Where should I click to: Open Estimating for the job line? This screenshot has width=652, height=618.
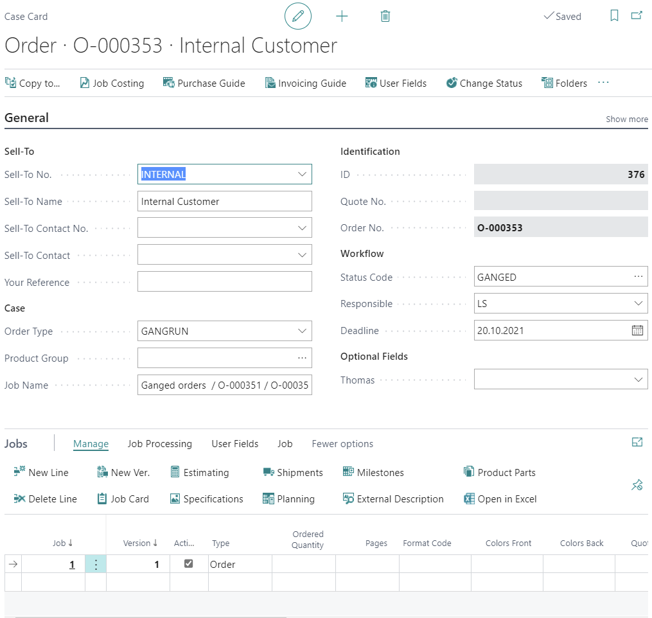[x=199, y=473]
